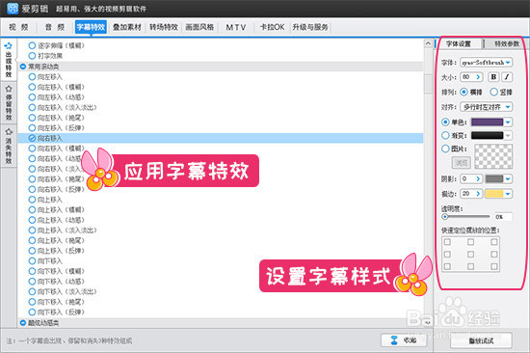Click the 描边 stroke value arrow
The width and height of the screenshot is (530, 353).
pyautogui.click(x=478, y=194)
